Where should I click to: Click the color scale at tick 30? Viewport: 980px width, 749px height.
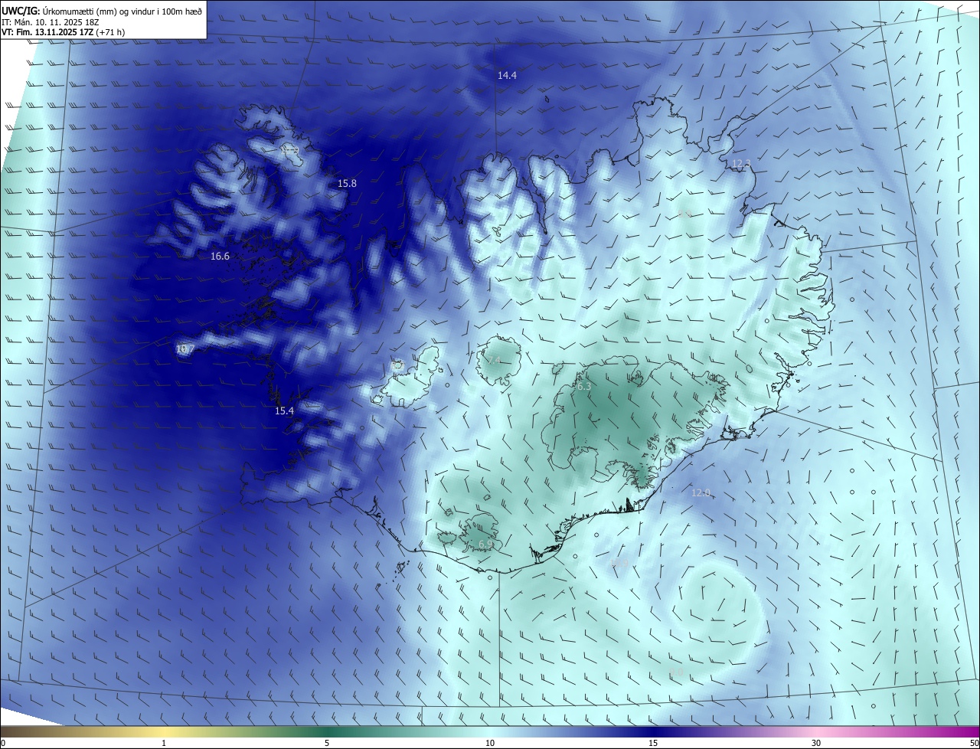pyautogui.click(x=816, y=743)
